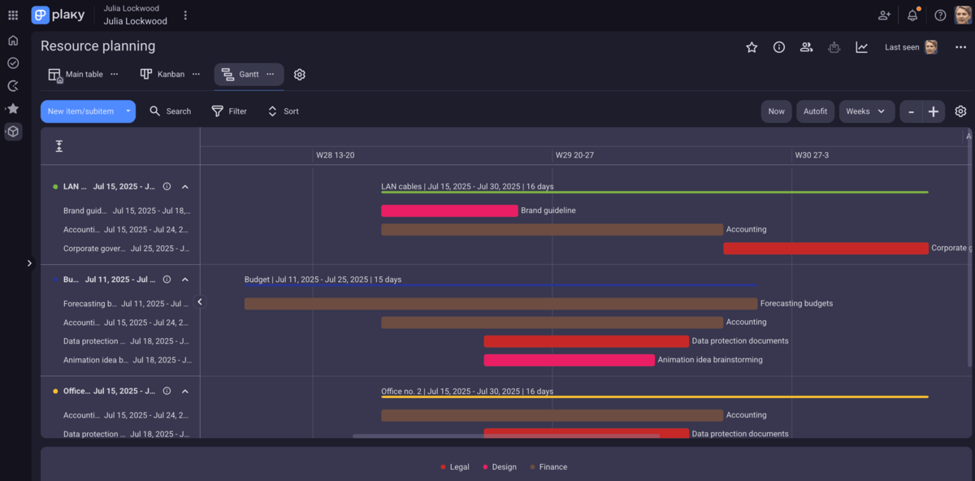The width and height of the screenshot is (975, 481).
Task: Collapse the LAN cables item group
Action: tap(185, 186)
